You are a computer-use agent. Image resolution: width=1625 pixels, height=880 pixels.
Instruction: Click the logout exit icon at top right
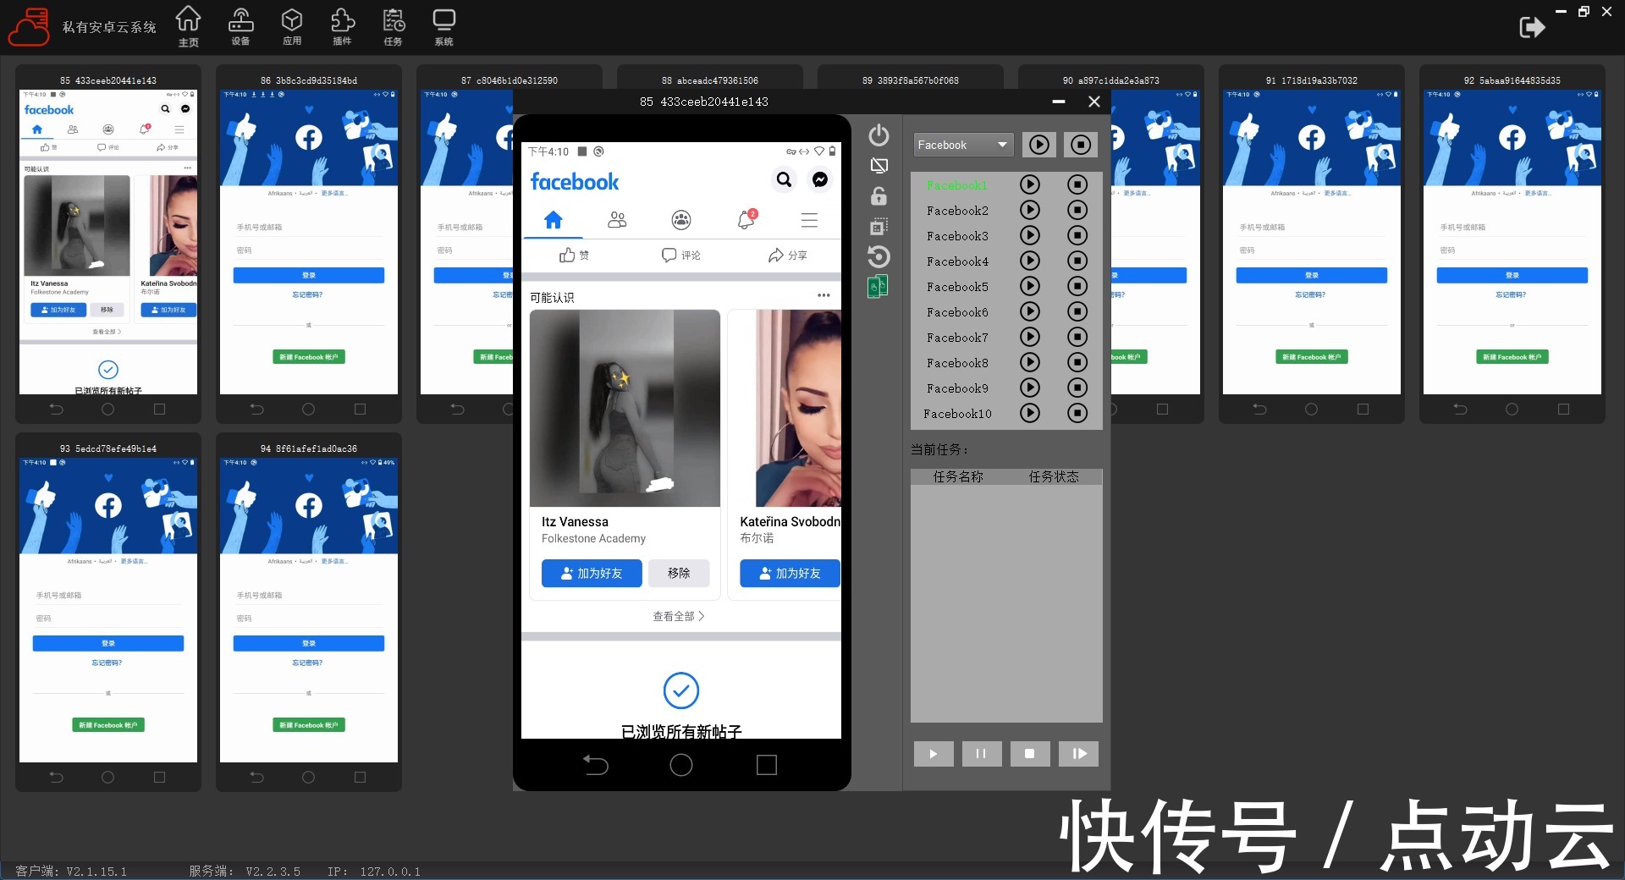pyautogui.click(x=1532, y=27)
